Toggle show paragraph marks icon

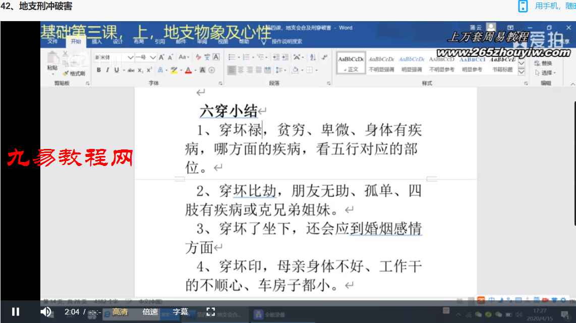click(324, 57)
